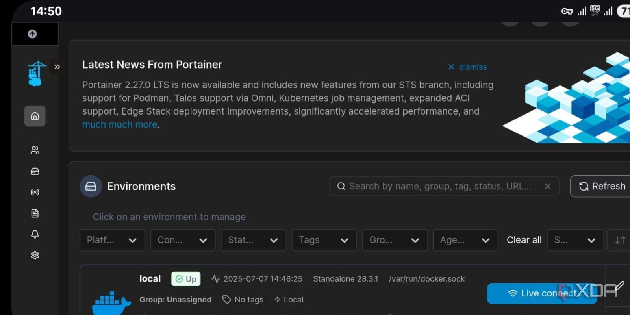Open the Logs document icon in sidebar
The image size is (630, 315).
point(35,213)
